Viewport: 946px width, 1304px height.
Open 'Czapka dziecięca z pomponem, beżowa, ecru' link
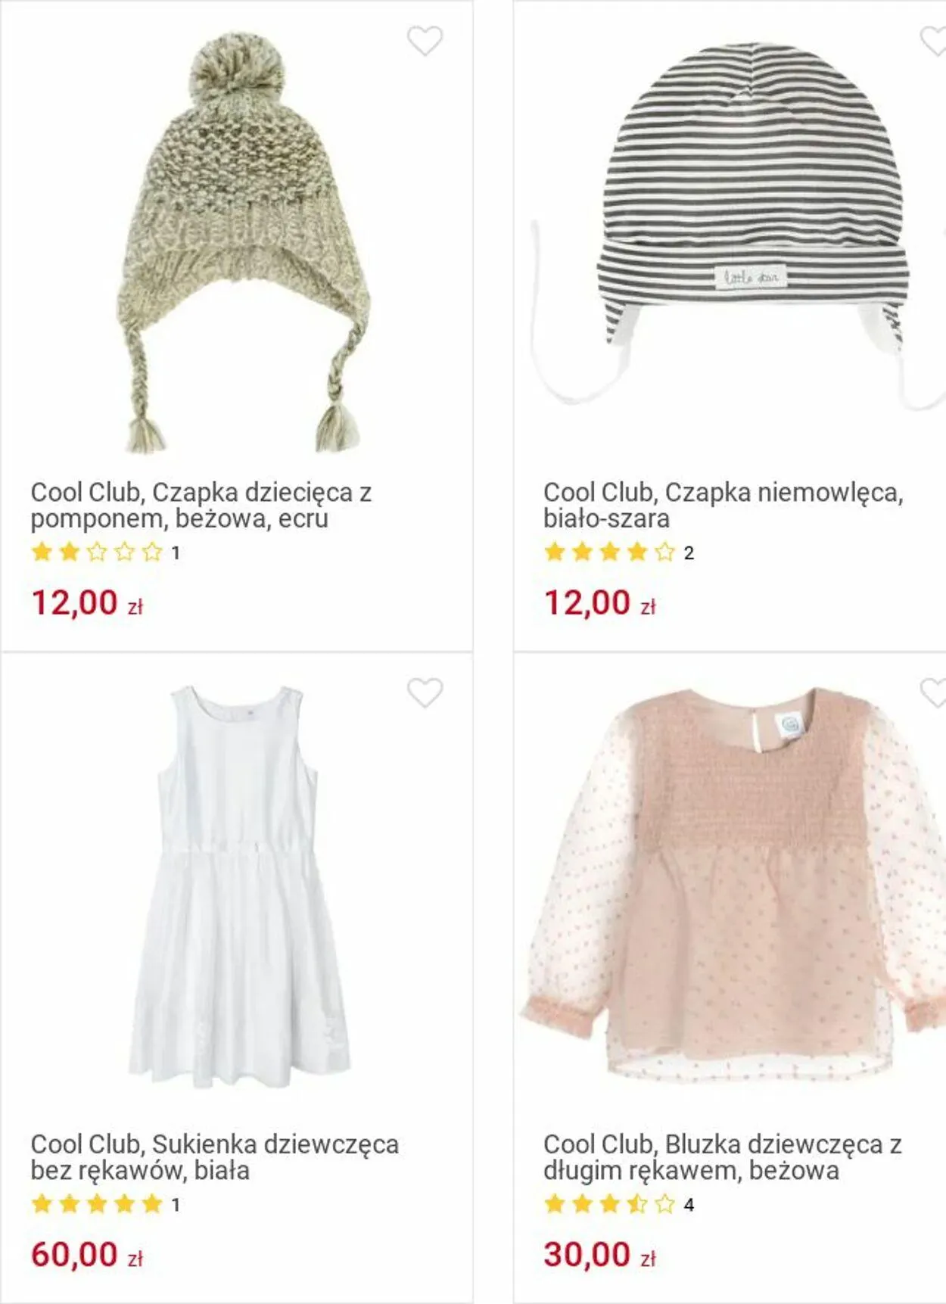coord(201,505)
